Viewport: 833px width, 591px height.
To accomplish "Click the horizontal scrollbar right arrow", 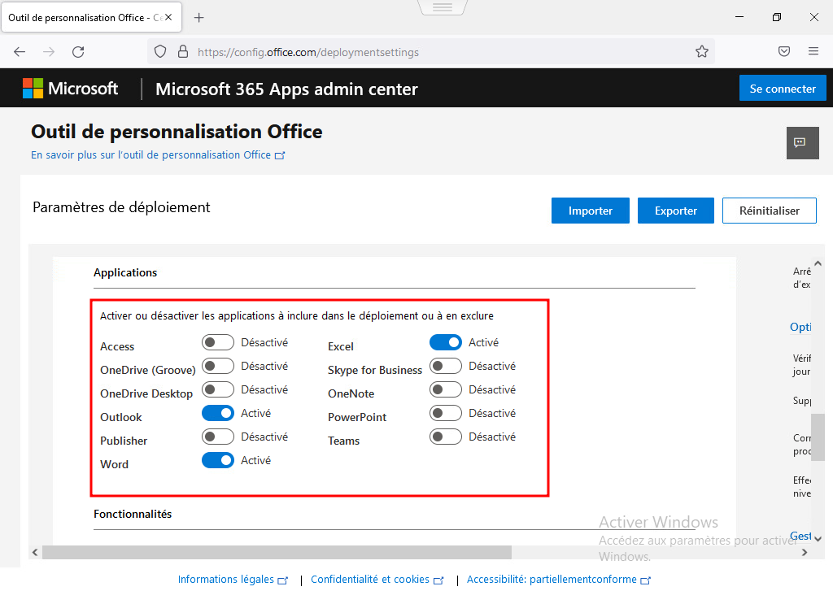I will [x=805, y=553].
